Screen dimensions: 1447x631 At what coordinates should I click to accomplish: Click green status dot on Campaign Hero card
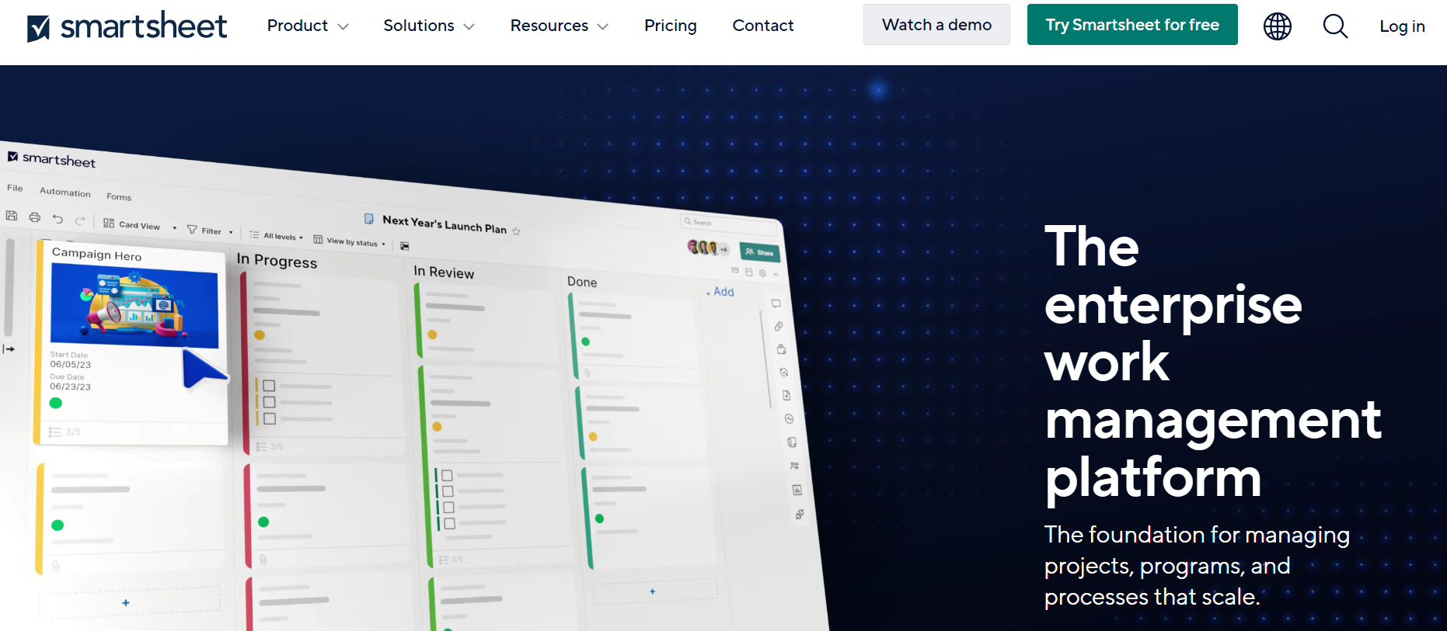(x=56, y=403)
